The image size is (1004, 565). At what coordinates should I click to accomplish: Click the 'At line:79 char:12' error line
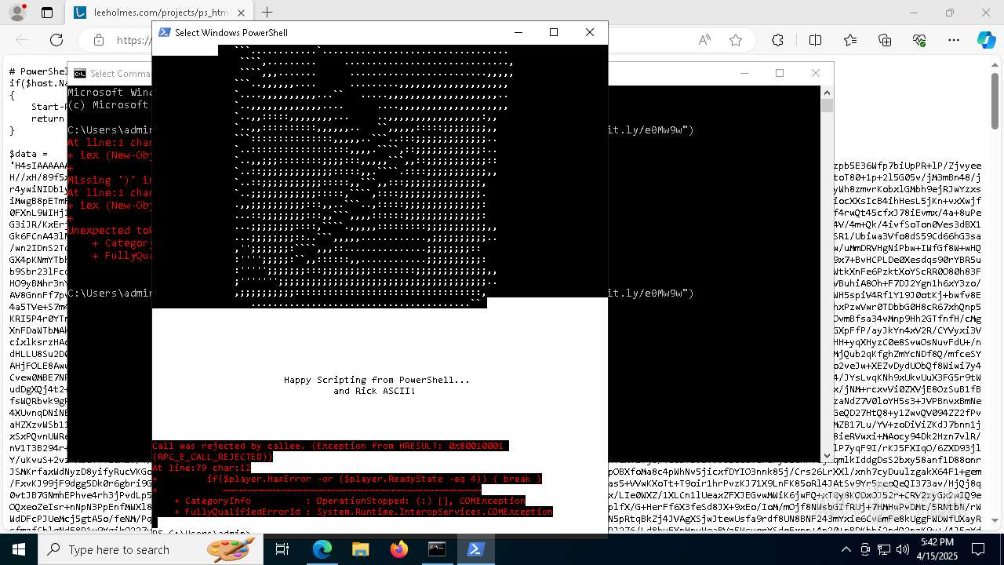(202, 468)
